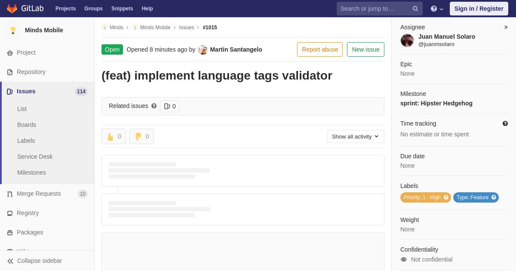This screenshot has width=516, height=271.
Task: Click the Issues breadcrumb link
Action: [x=187, y=28]
